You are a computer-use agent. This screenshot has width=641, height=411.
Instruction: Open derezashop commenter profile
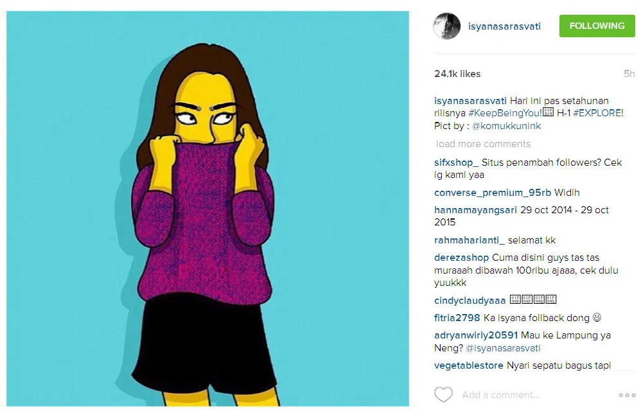point(461,258)
